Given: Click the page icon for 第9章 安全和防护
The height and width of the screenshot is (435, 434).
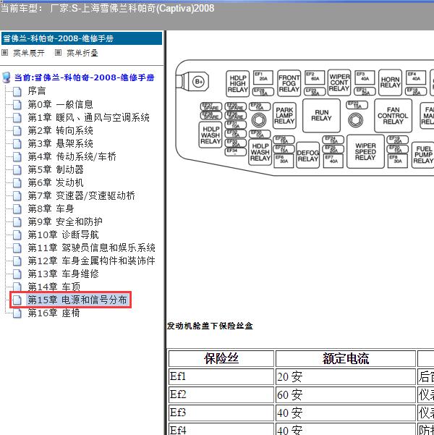Looking at the screenshot, I should (x=17, y=221).
